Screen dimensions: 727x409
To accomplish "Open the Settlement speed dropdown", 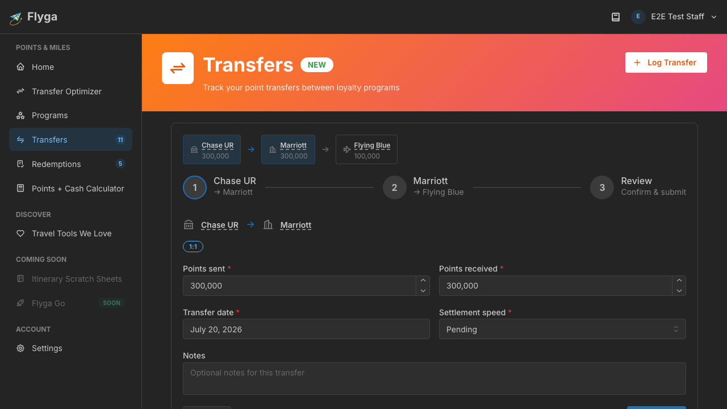I will point(562,329).
